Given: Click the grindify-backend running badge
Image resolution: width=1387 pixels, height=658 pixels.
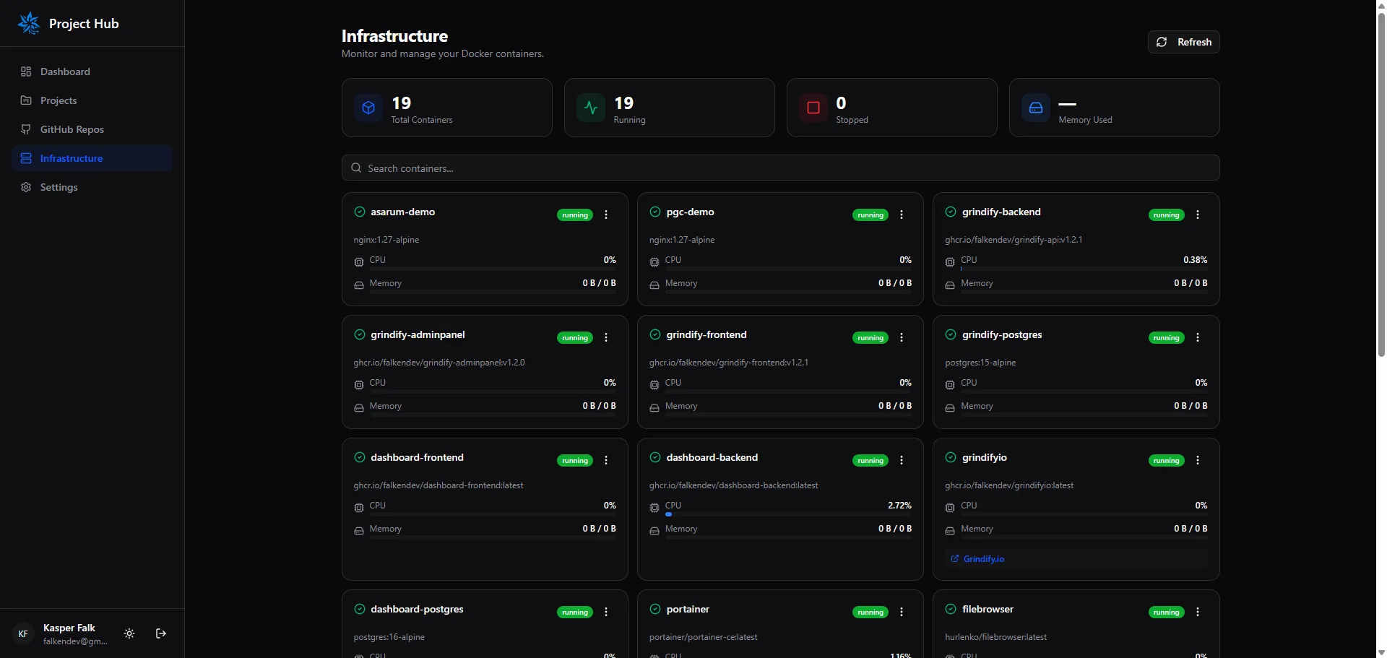Looking at the screenshot, I should (1167, 215).
